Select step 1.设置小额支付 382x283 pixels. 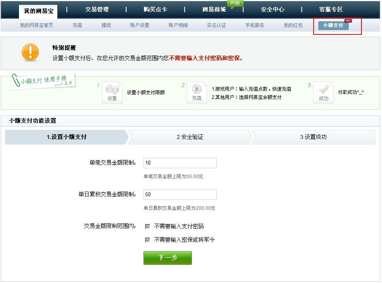click(x=66, y=137)
